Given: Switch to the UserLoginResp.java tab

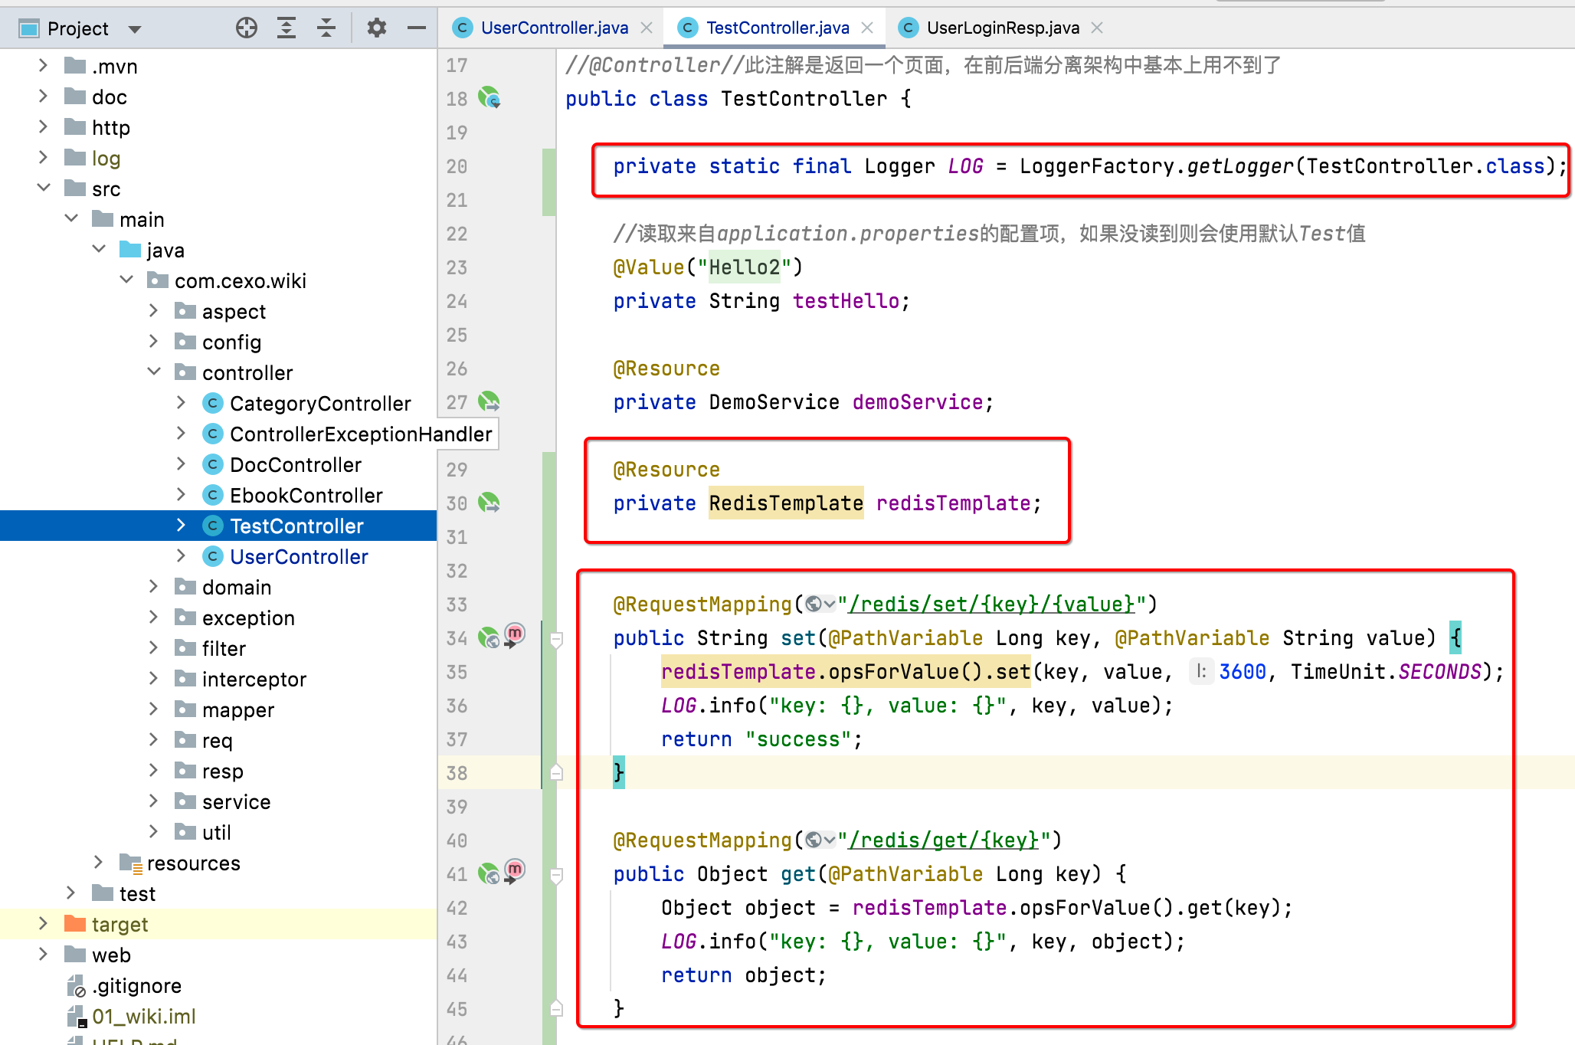Looking at the screenshot, I should [x=1002, y=28].
